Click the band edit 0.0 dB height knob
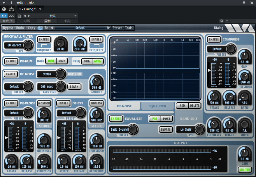The image size is (256, 177). [x=229, y=125]
